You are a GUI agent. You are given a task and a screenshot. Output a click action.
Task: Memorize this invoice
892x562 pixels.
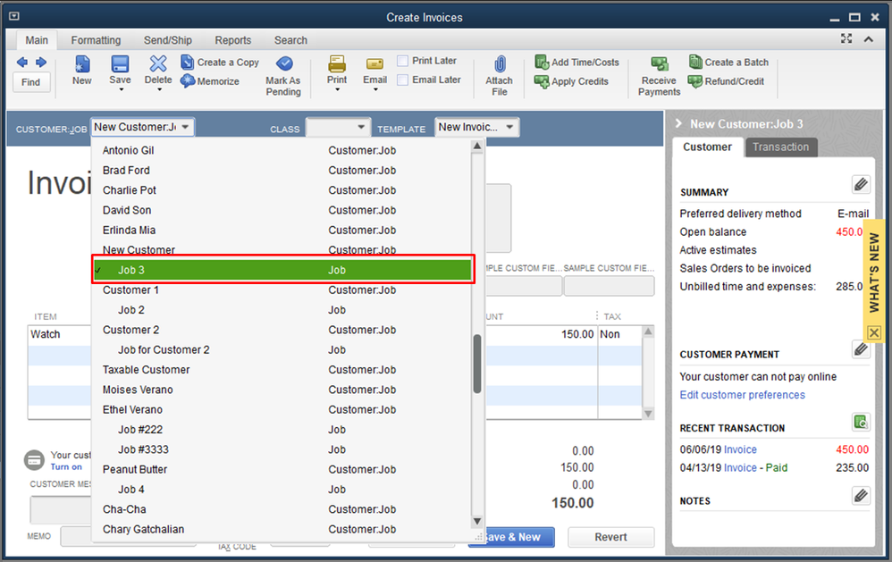[210, 80]
